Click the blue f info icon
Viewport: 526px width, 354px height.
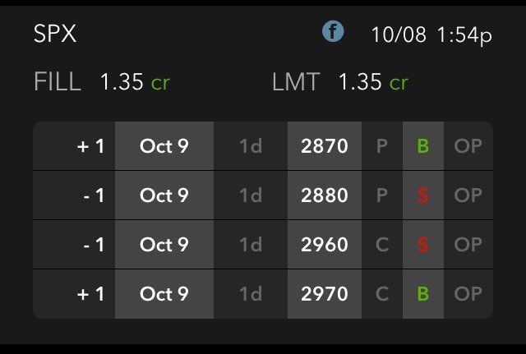pos(333,32)
